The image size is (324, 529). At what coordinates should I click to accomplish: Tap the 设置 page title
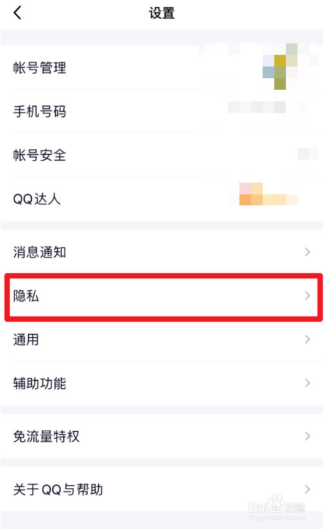pyautogui.click(x=162, y=13)
